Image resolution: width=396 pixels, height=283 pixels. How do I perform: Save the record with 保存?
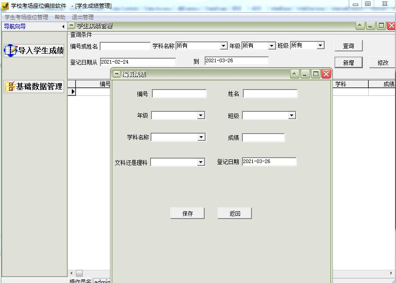click(187, 213)
